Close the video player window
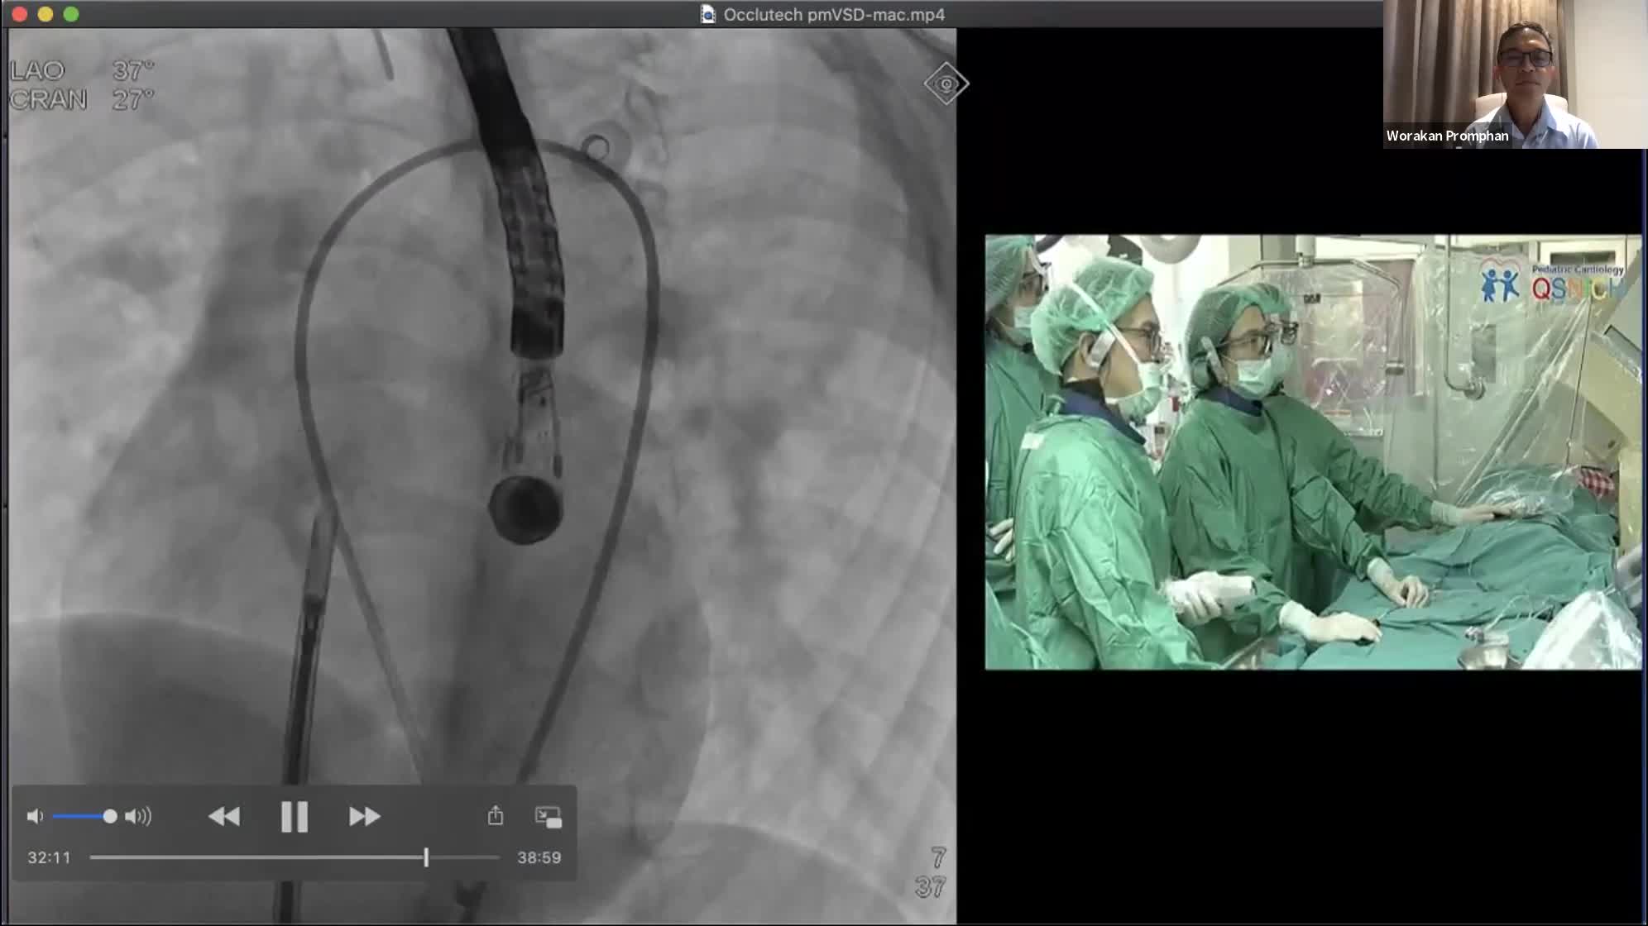 [20, 14]
